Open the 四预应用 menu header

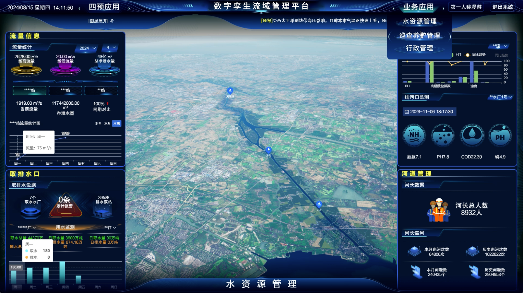104,7
